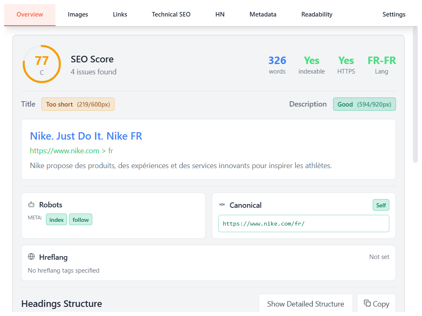
Task: Click the Nike. Just Do It. title link
Action: point(86,136)
